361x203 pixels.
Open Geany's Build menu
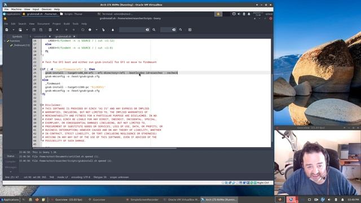pyautogui.click(x=67, y=24)
